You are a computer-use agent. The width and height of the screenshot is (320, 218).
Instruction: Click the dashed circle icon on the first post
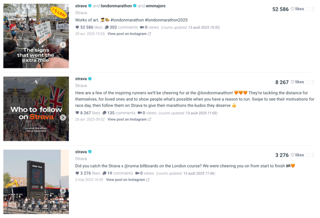(308, 9)
